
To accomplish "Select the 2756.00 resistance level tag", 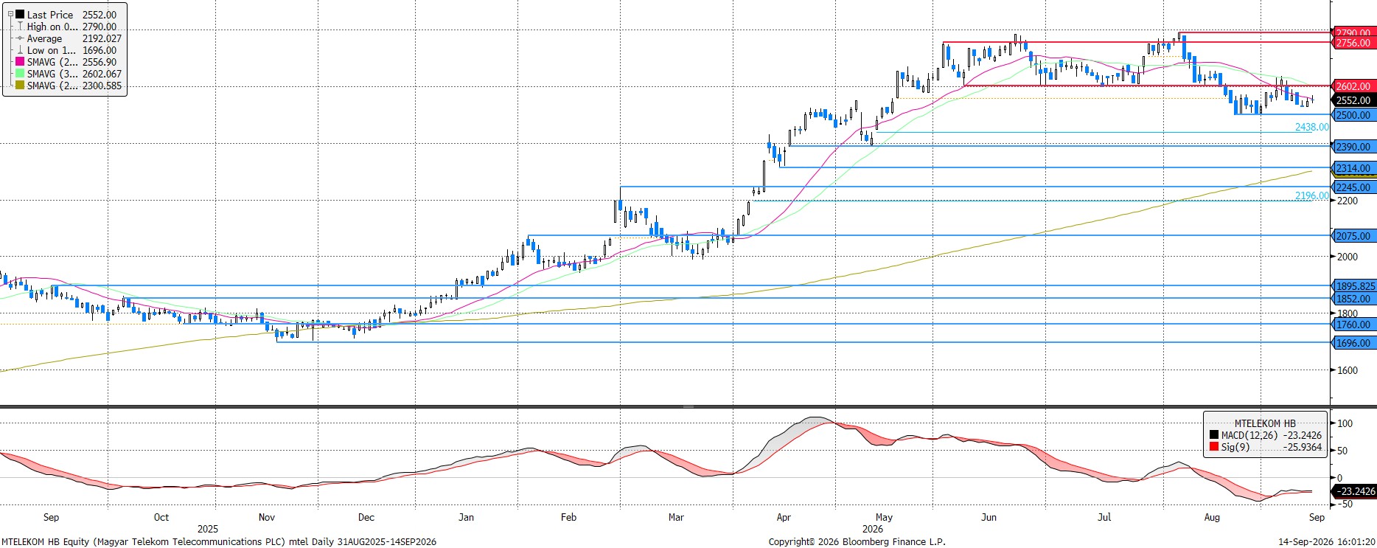I will point(1353,43).
